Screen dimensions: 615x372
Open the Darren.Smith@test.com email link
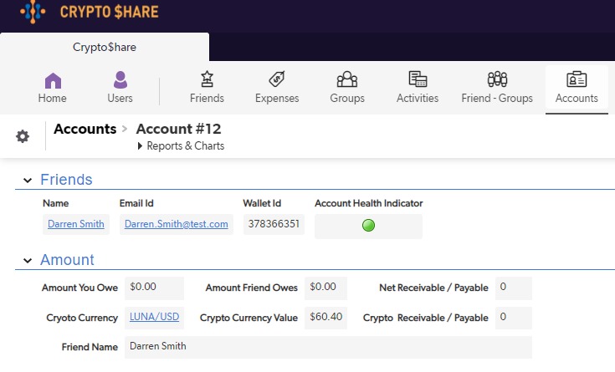176,224
